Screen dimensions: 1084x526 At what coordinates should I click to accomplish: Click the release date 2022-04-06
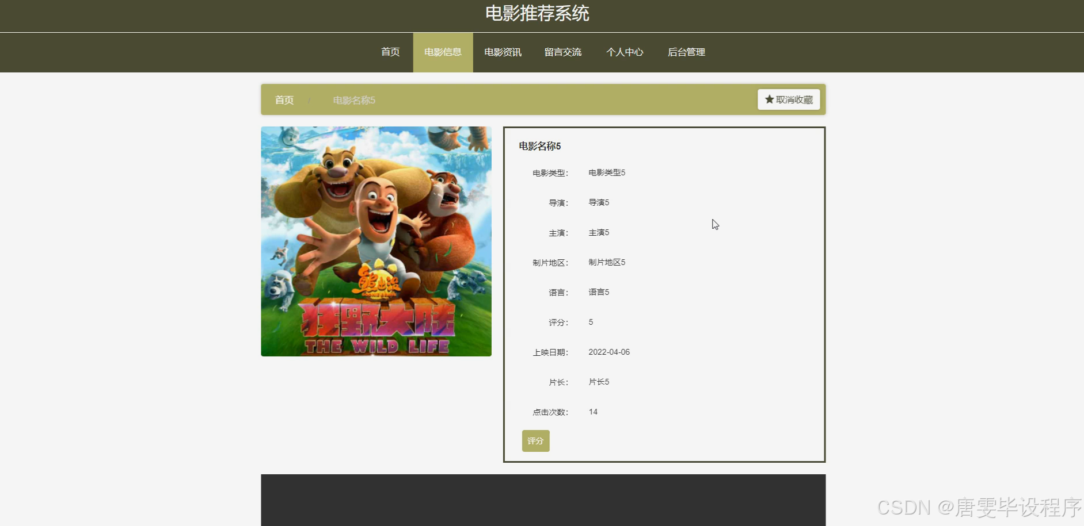tap(609, 352)
